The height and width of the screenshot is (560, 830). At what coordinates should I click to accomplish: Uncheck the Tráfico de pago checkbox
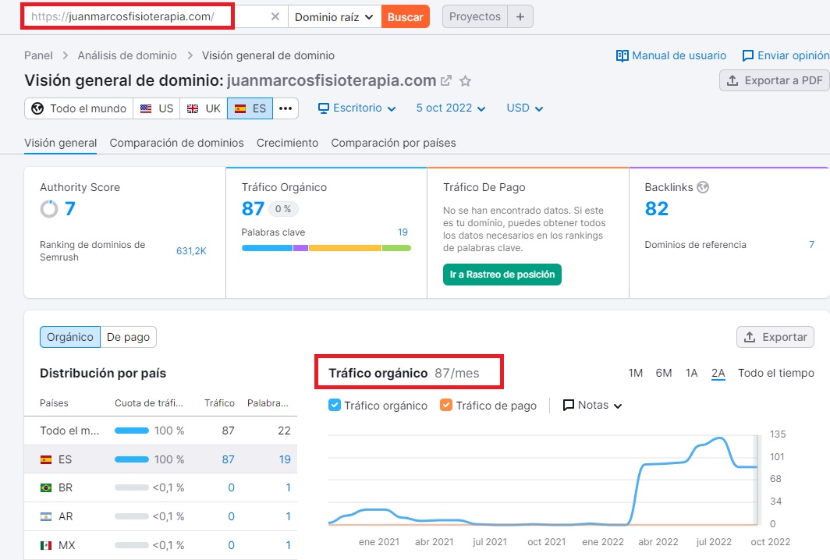tap(446, 405)
